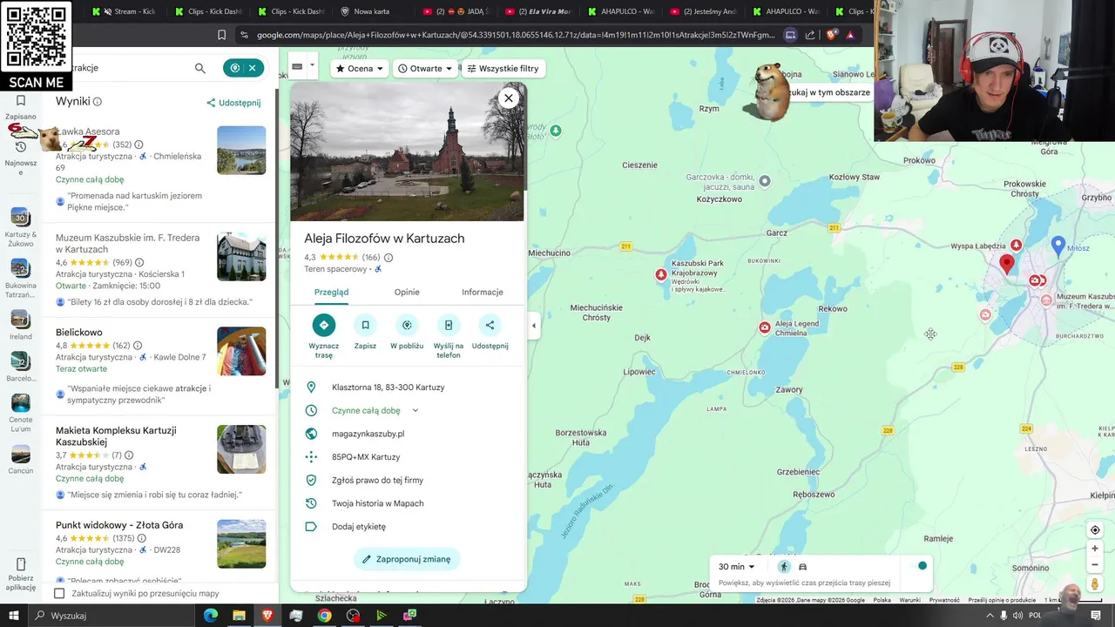This screenshot has width=1115, height=627.
Task: Open the Ocena rating filter dropdown
Action: 360,68
